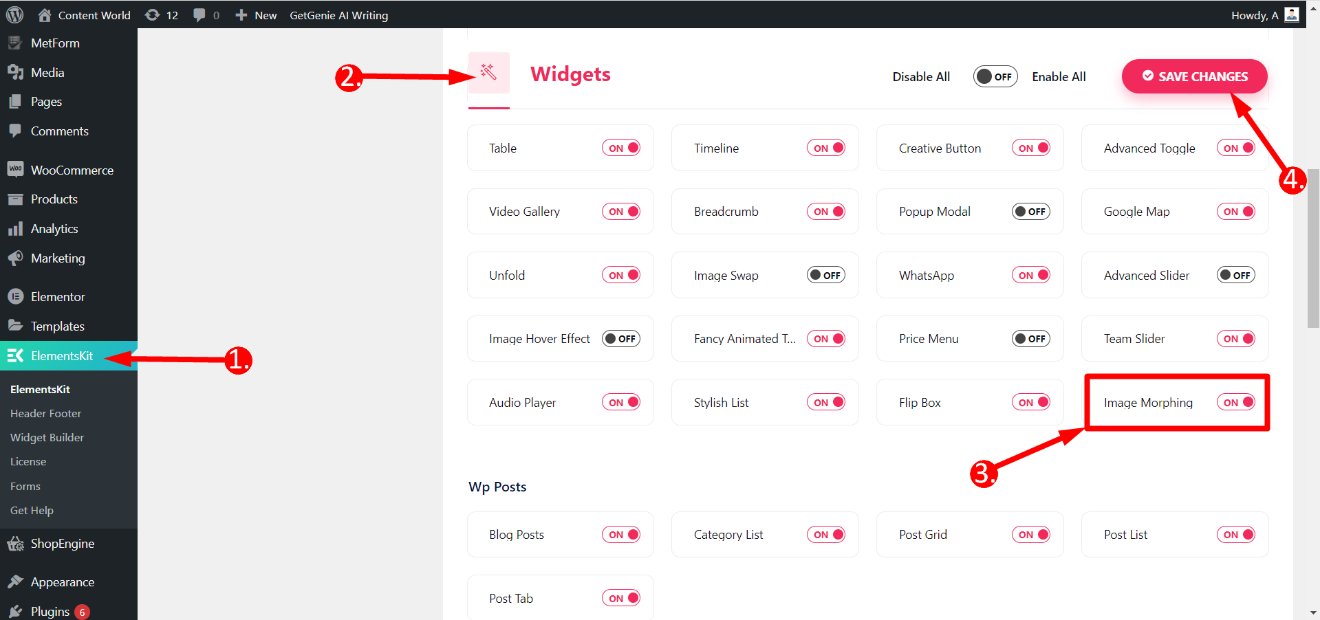The height and width of the screenshot is (620, 1320).
Task: Toggle the Audio Player widget switch
Action: tap(621, 402)
